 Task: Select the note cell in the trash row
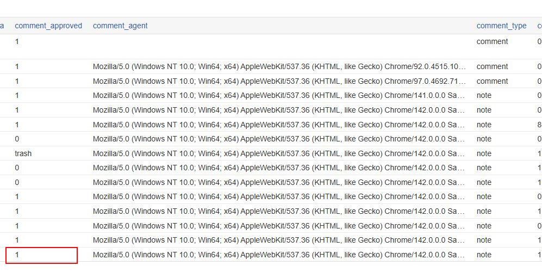(484, 153)
